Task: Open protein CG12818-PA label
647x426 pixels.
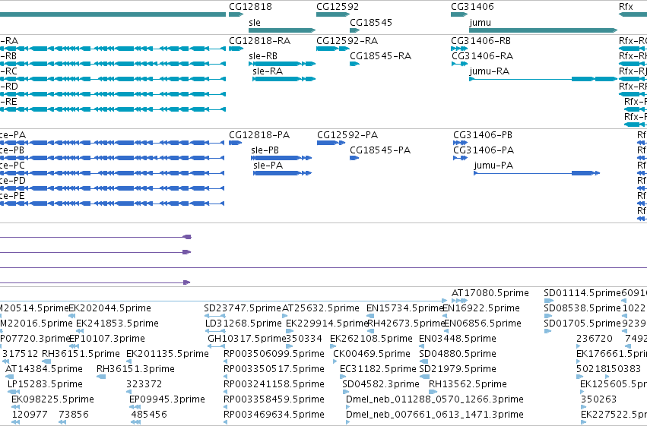Action: 259,135
